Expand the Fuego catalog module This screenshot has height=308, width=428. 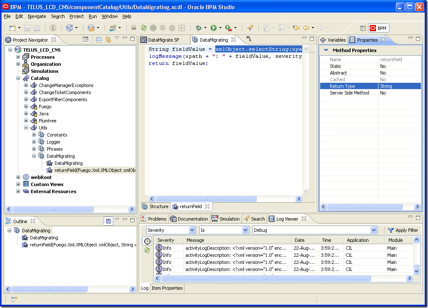pos(26,107)
